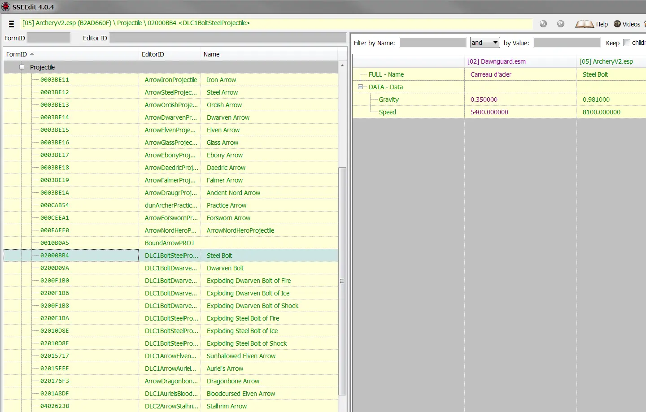Click the navigate back arrow icon
Image resolution: width=646 pixels, height=412 pixels.
pos(543,24)
